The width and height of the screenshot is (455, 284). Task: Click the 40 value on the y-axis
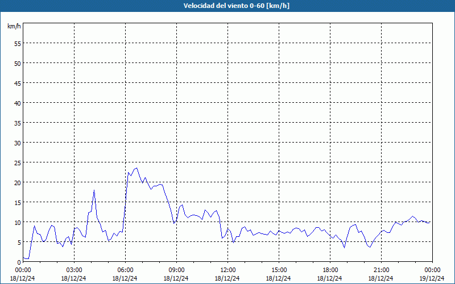(x=18, y=103)
